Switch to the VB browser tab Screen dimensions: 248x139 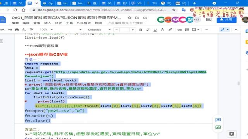click(137, 3)
